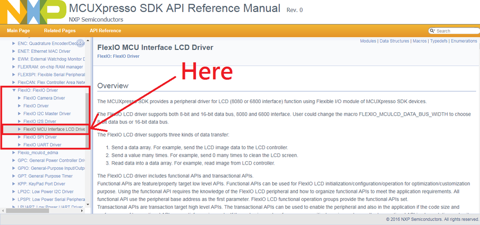This screenshot has width=480, height=225.
Task: Jump to the Enumerations section link
Action: 464,41
